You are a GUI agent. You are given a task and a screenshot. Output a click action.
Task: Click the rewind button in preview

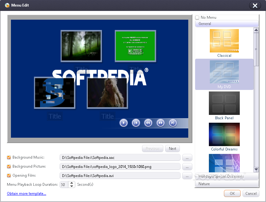click(x=148, y=123)
